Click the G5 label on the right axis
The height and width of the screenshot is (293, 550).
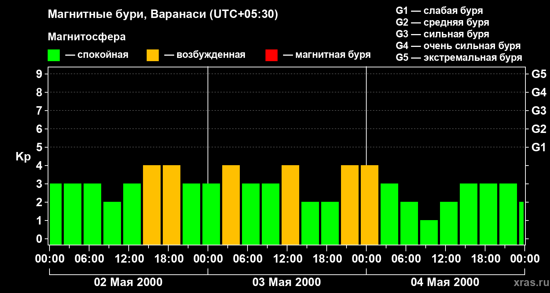click(539, 74)
